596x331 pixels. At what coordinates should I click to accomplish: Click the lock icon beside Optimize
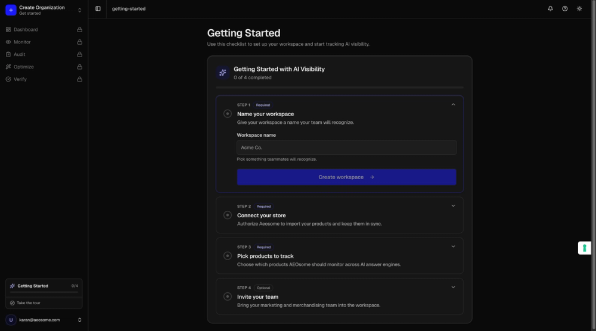coord(79,67)
